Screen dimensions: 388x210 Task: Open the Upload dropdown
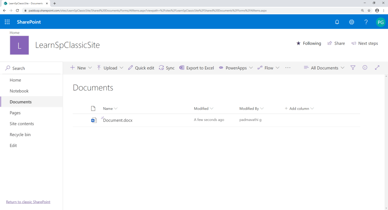[x=110, y=68]
